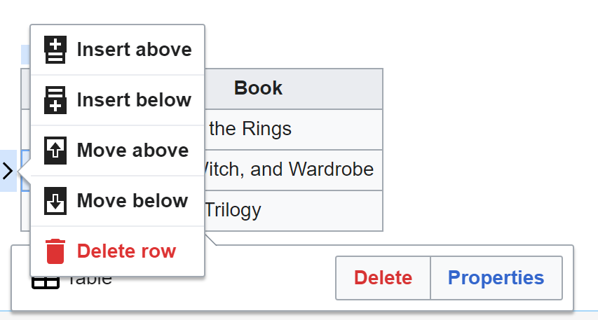Viewport: 598px width, 320px height.
Task: Choose the "Insert above" menu text
Action: [134, 50]
